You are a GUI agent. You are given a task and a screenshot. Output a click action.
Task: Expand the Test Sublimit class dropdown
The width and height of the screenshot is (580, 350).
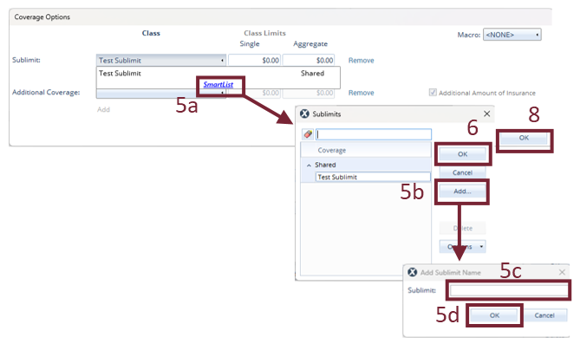[223, 61]
